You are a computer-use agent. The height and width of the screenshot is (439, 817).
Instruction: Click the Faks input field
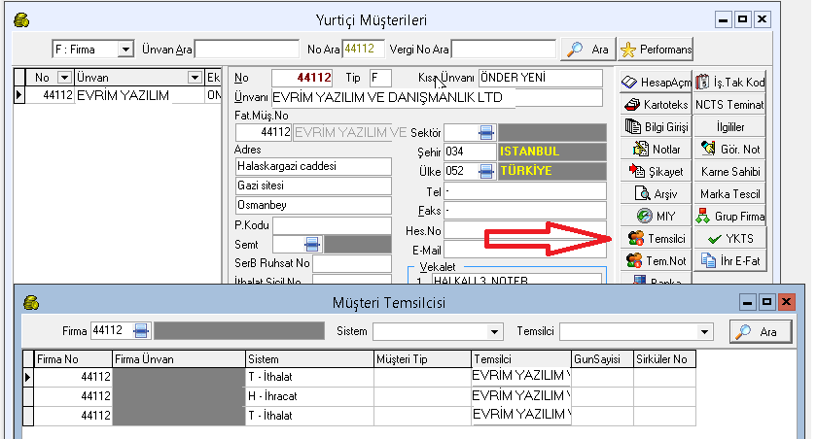tap(524, 211)
